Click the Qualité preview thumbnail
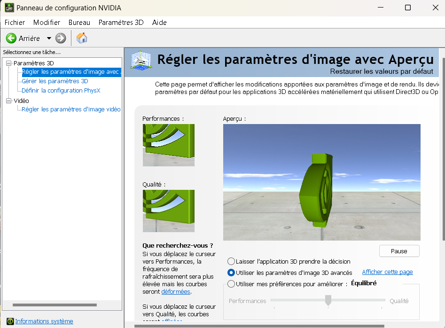The height and width of the screenshot is (328, 445). pyautogui.click(x=168, y=211)
